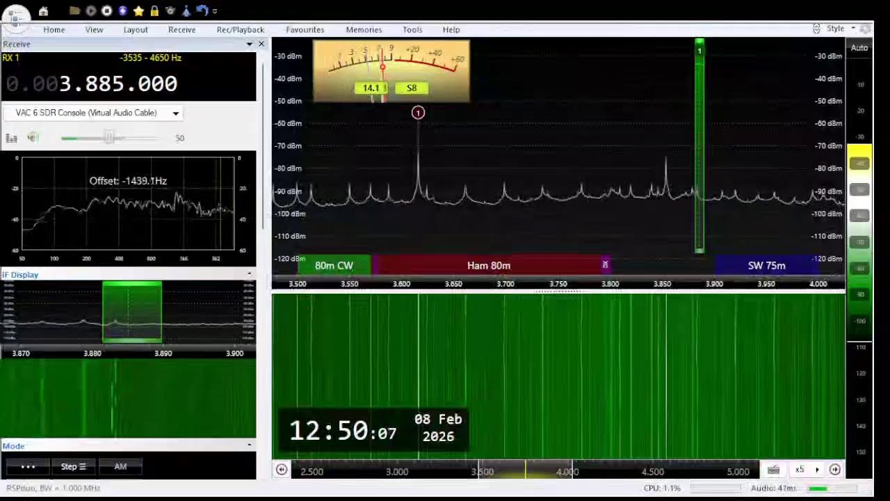
Task: Click the left scroll arrow on frequency navigator
Action: (282, 470)
